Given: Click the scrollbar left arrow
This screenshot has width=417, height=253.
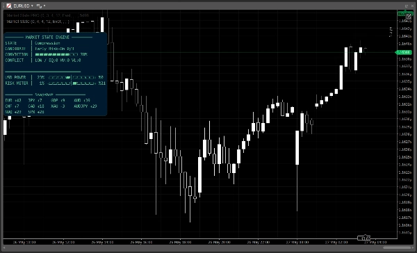Looking at the screenshot, I should point(4,248).
